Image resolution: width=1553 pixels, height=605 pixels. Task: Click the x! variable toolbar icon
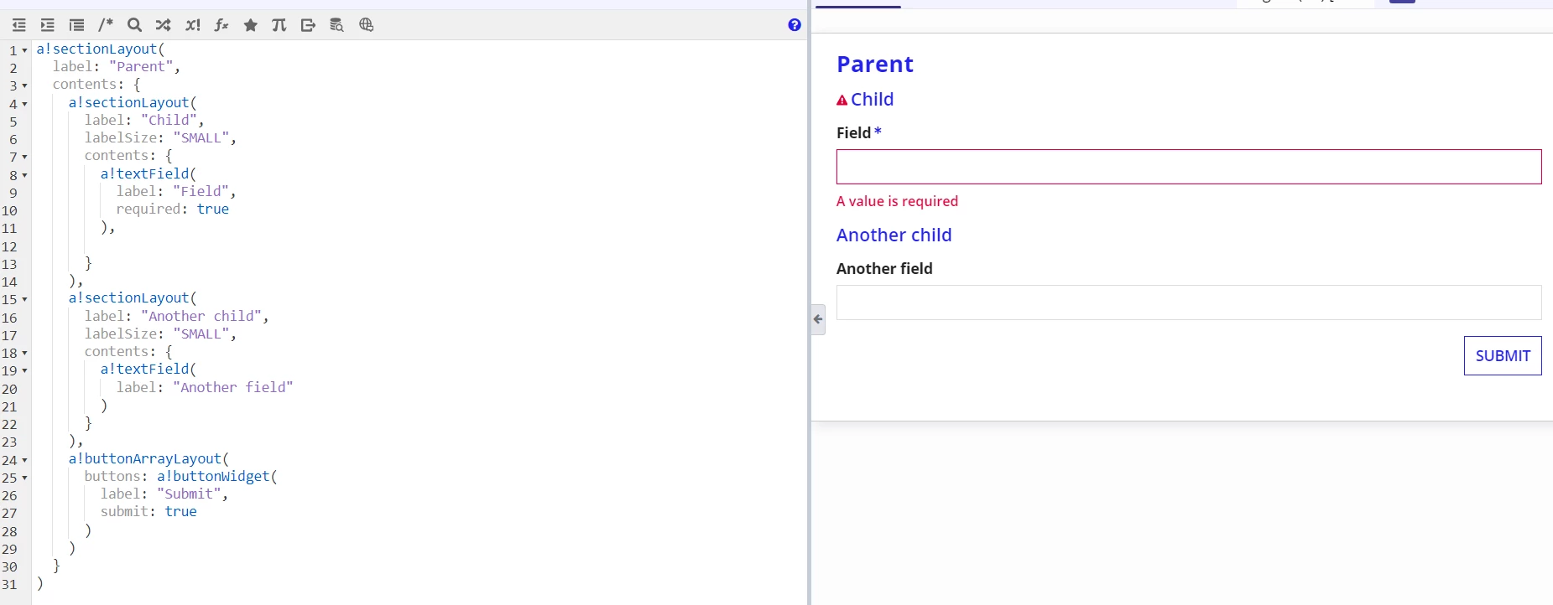[192, 25]
